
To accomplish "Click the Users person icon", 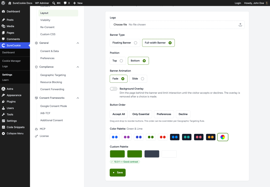I will pos(3,108).
